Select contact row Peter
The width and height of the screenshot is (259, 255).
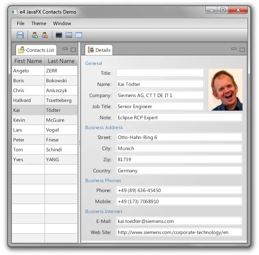click(x=45, y=140)
